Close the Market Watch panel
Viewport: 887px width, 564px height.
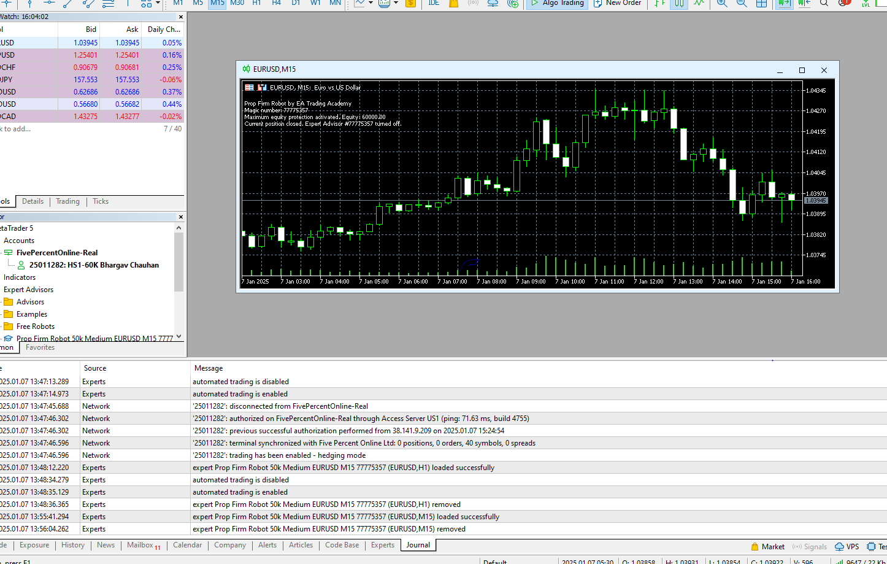(x=180, y=17)
